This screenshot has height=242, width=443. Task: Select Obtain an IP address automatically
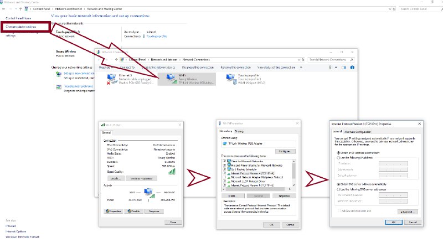338,152
